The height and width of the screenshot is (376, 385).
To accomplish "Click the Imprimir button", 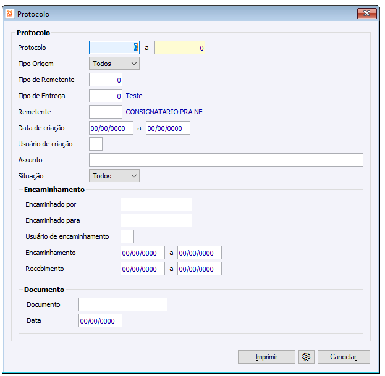I will click(x=266, y=357).
